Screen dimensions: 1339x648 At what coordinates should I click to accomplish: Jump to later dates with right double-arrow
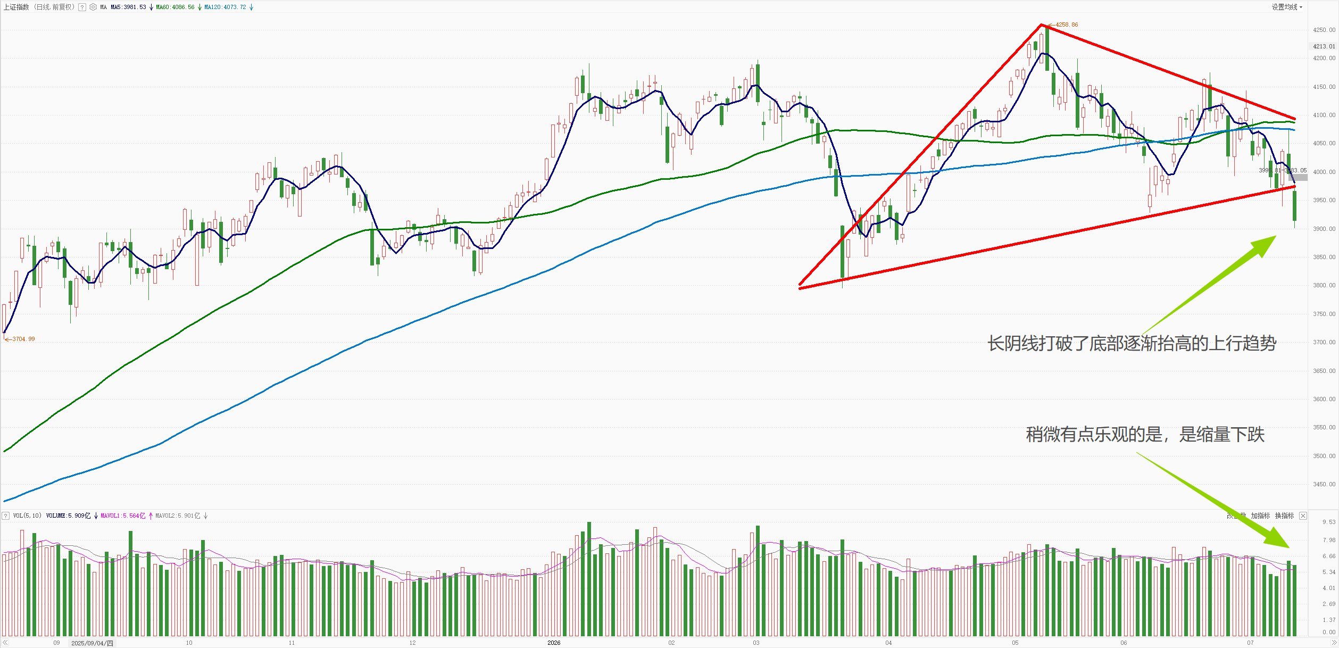coord(1334,643)
